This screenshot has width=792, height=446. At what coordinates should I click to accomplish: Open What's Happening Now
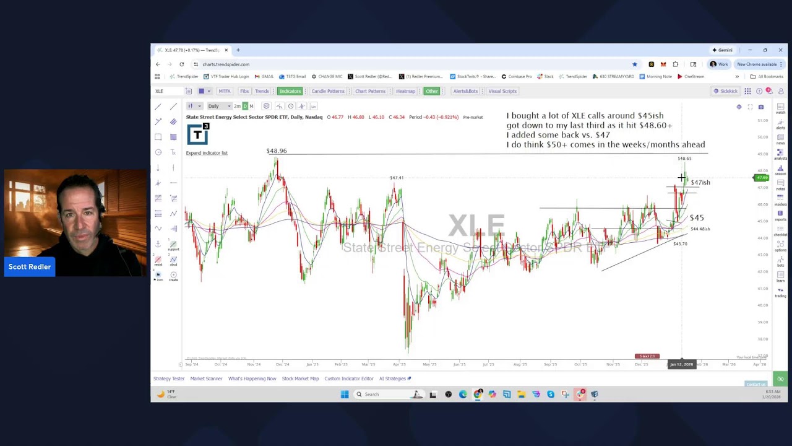[252, 378]
